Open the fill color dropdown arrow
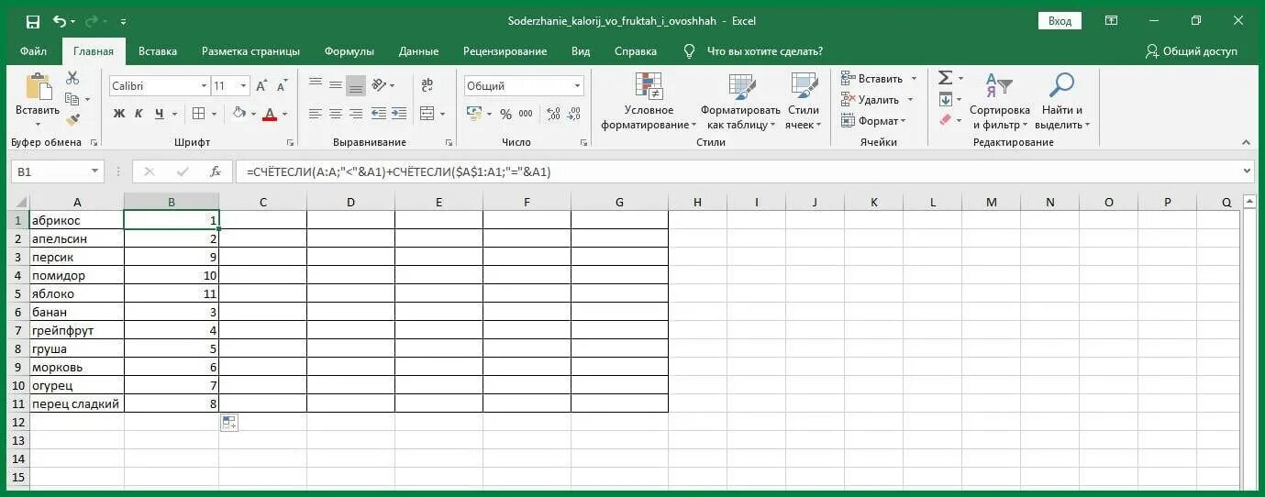Viewport: 1265px width, 497px height. coord(253,115)
